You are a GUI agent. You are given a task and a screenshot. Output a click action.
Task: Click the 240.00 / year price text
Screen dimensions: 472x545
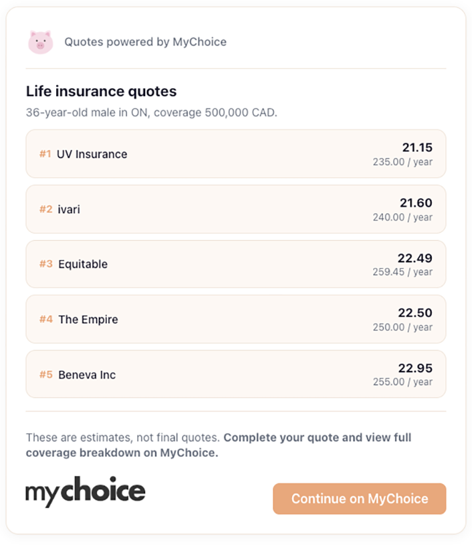[402, 217]
